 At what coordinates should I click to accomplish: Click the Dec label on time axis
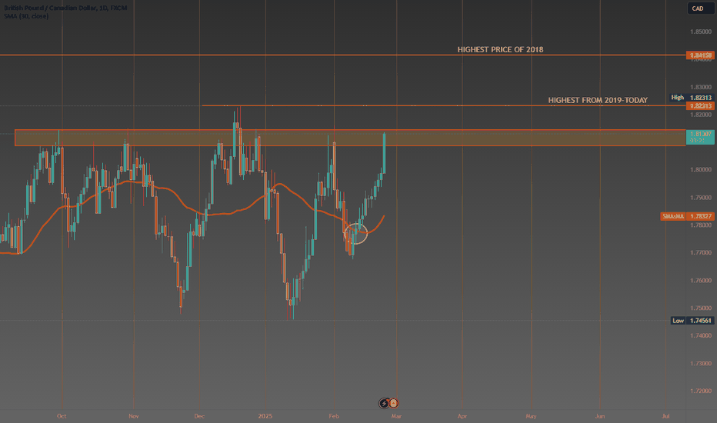199,416
